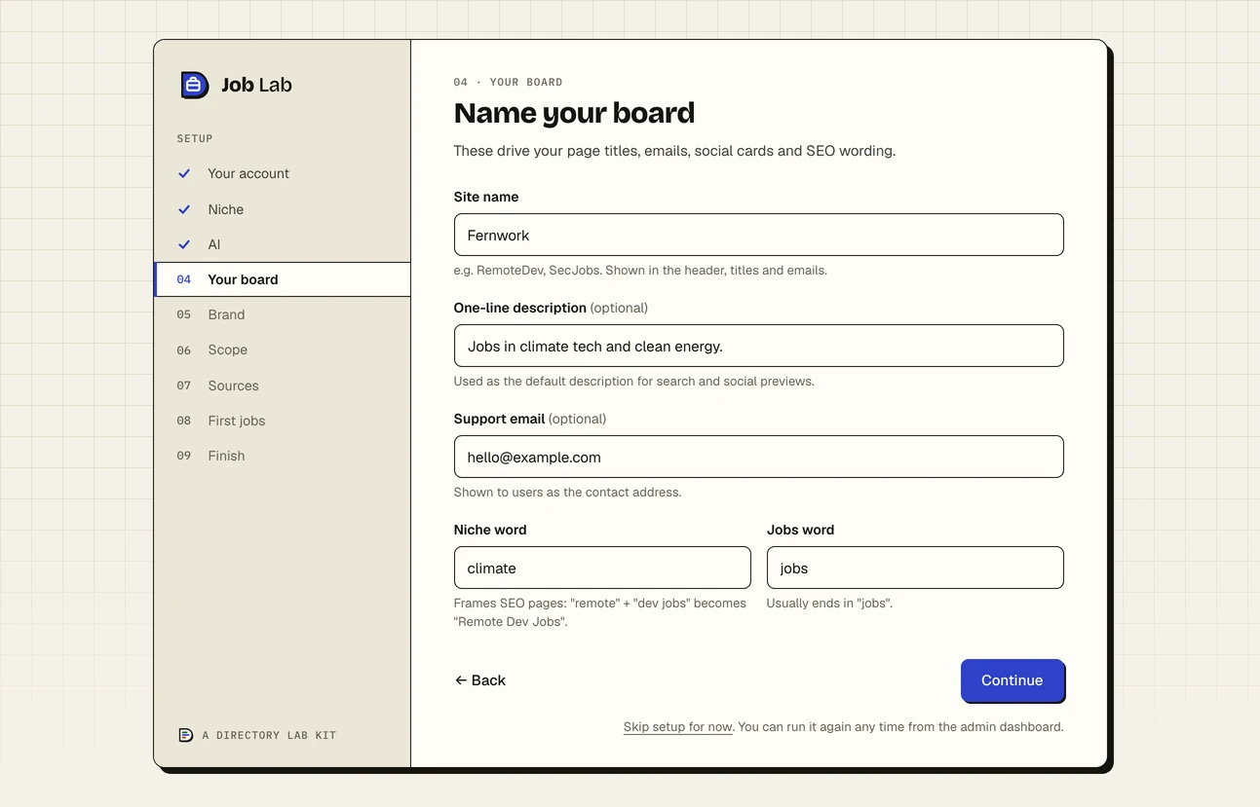Follow the Skip setup for now link
Viewport: 1260px width, 807px height.
tap(678, 727)
